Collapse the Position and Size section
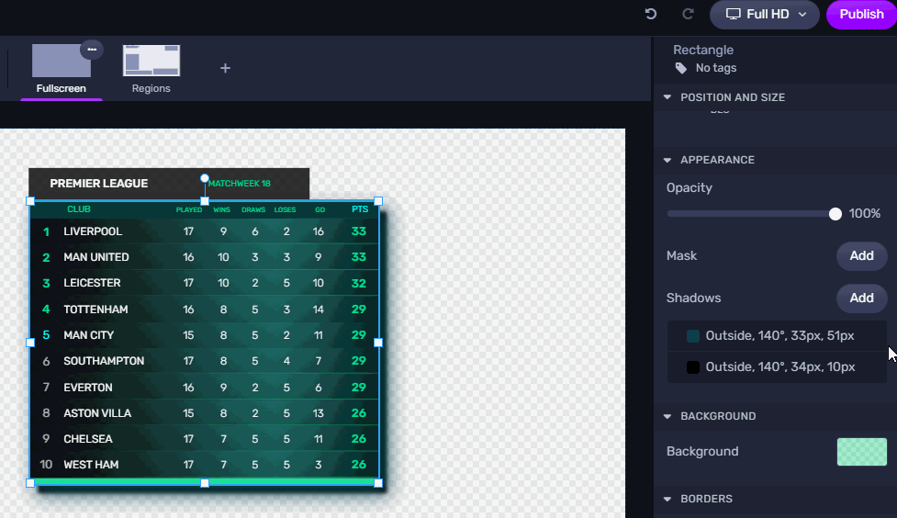 (667, 97)
